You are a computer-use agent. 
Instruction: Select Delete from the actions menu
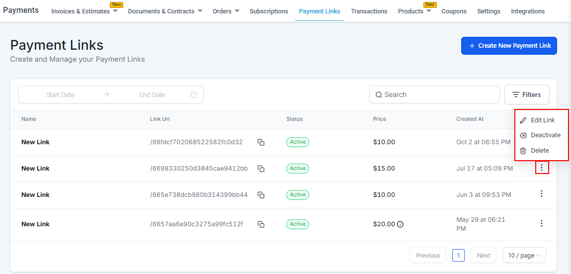click(539, 151)
